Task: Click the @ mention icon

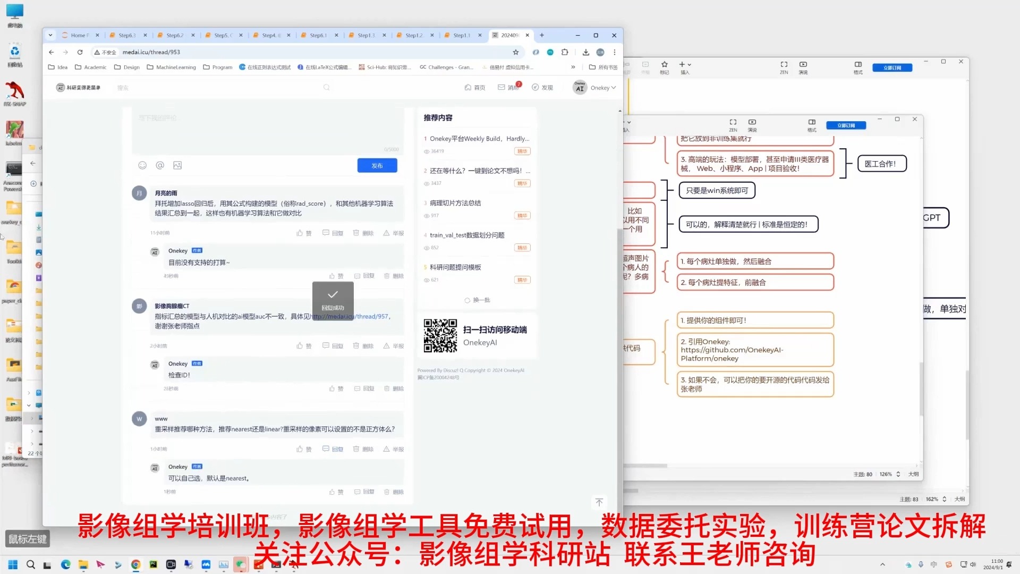Action: click(x=160, y=165)
